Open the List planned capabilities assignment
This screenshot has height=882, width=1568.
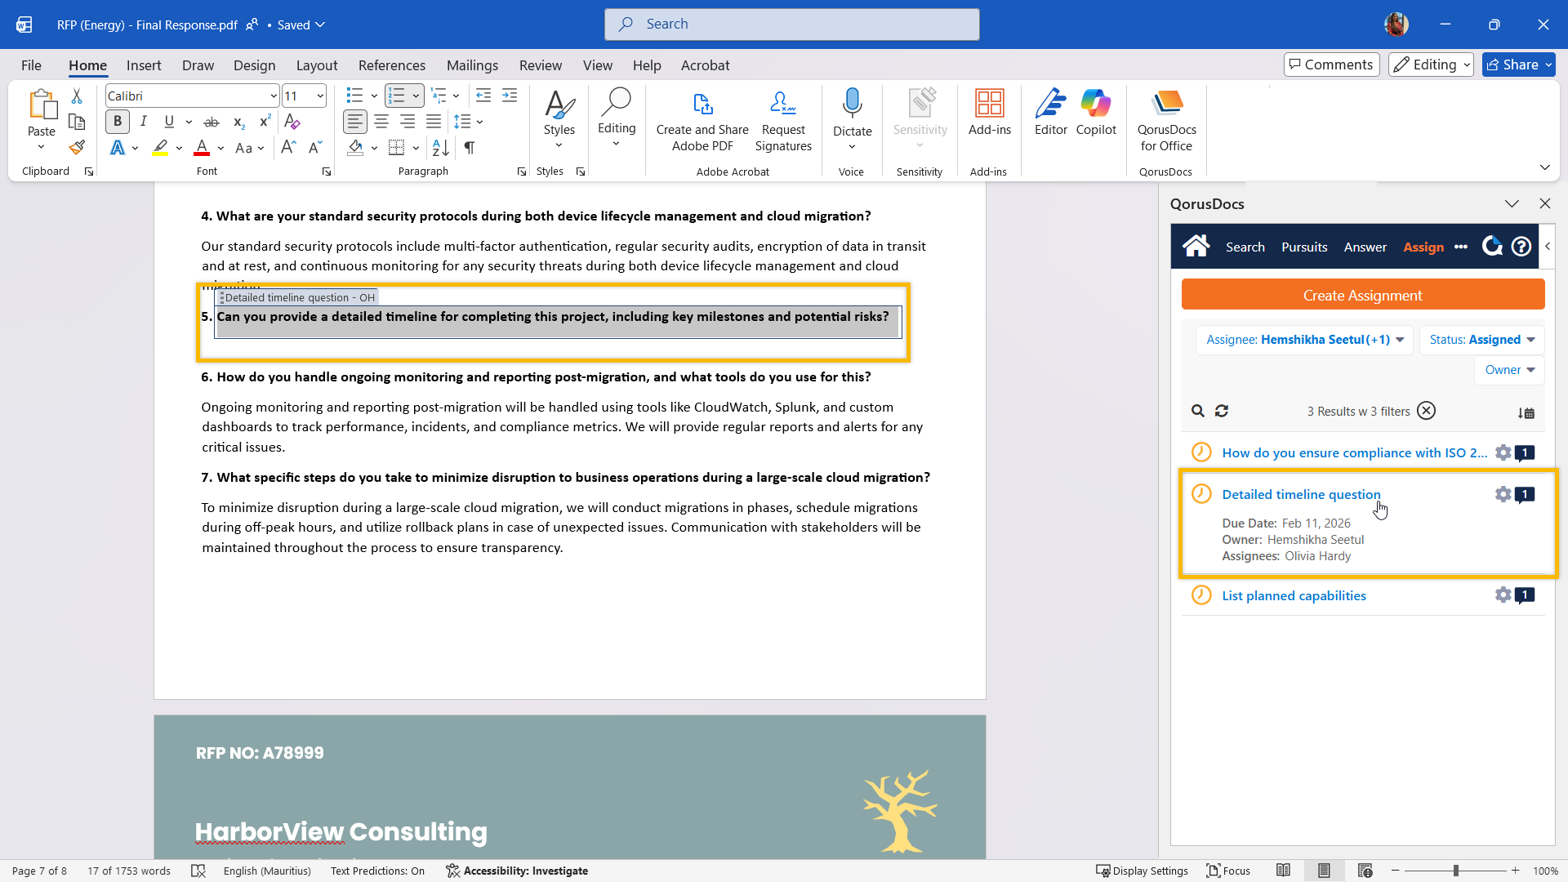point(1294,595)
